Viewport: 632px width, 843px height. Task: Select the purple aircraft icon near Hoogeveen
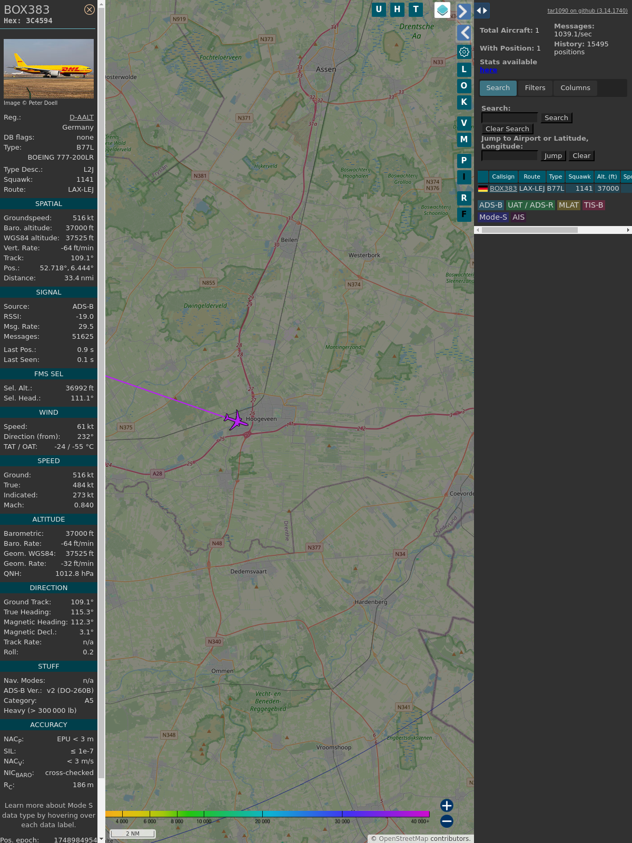click(x=236, y=420)
